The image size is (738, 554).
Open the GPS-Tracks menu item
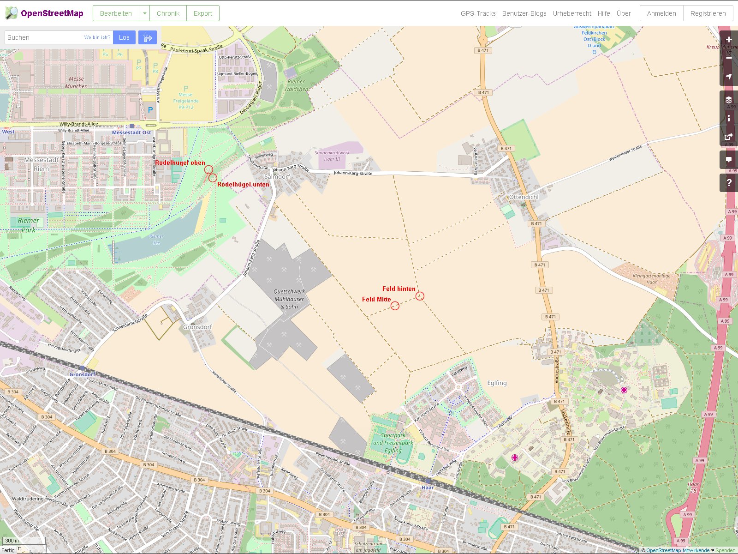tap(478, 13)
